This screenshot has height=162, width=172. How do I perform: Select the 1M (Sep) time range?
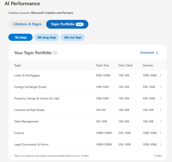[x=21, y=37]
